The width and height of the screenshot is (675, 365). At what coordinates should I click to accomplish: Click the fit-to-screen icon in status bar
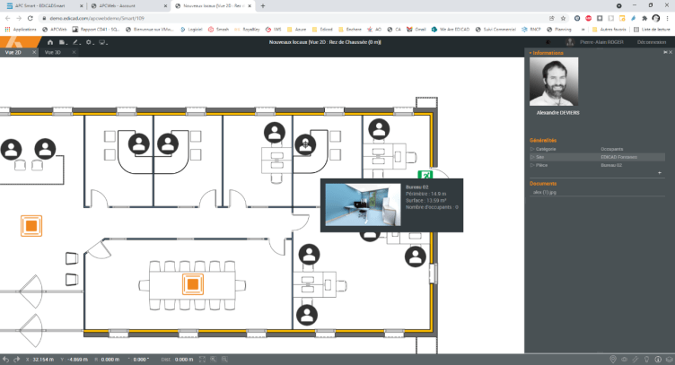coord(202,360)
